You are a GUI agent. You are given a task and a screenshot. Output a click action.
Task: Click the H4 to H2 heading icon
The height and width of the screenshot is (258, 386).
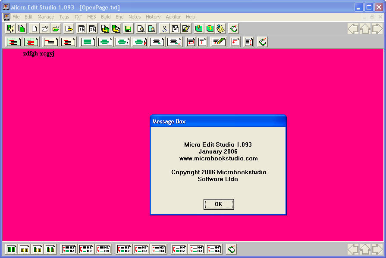pos(179,249)
